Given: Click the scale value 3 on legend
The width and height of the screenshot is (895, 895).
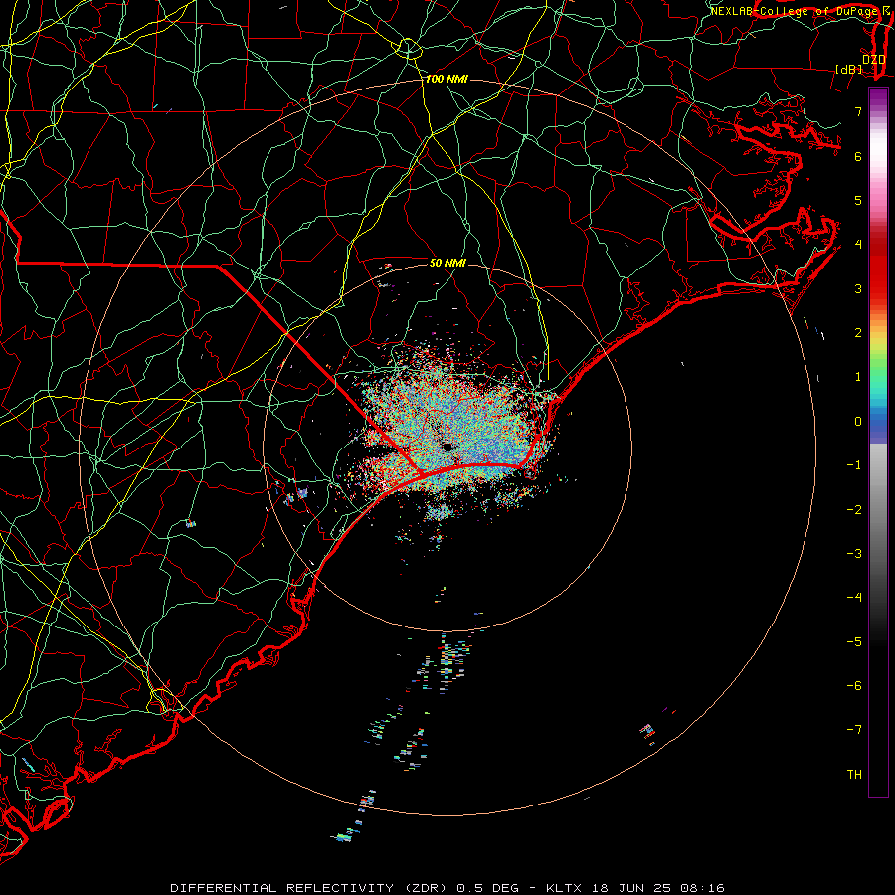Looking at the screenshot, I should click(858, 288).
